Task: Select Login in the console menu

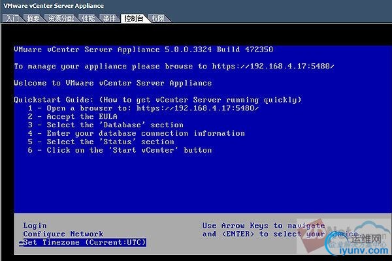Action: pos(35,226)
